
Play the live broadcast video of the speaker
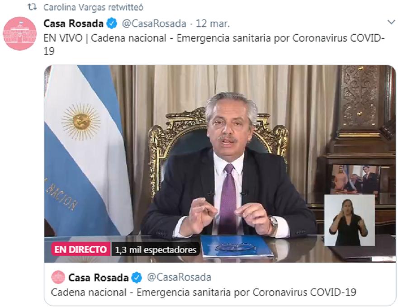pos(220,164)
